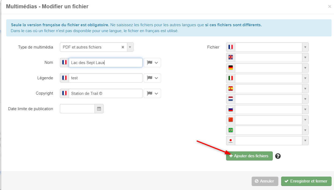334x190 pixels.
Task: Open the calendar picker for publication date
Action: point(99,109)
